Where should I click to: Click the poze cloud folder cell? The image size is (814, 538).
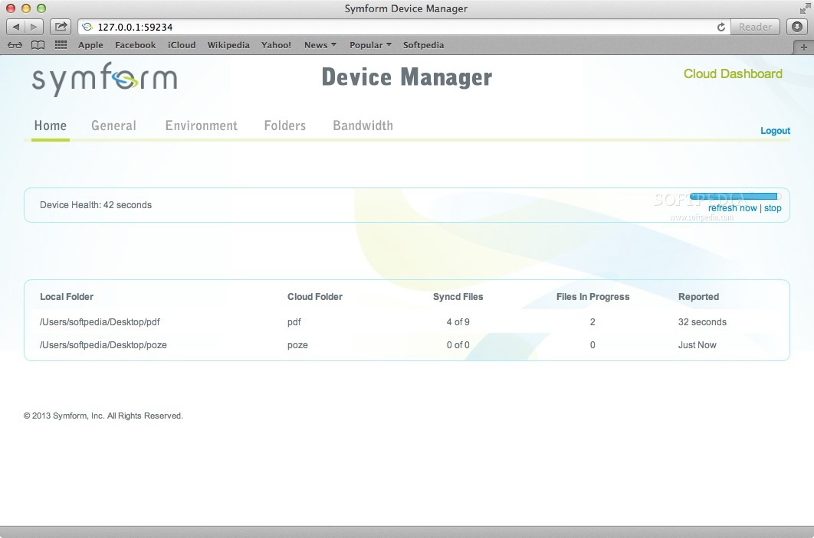(297, 344)
